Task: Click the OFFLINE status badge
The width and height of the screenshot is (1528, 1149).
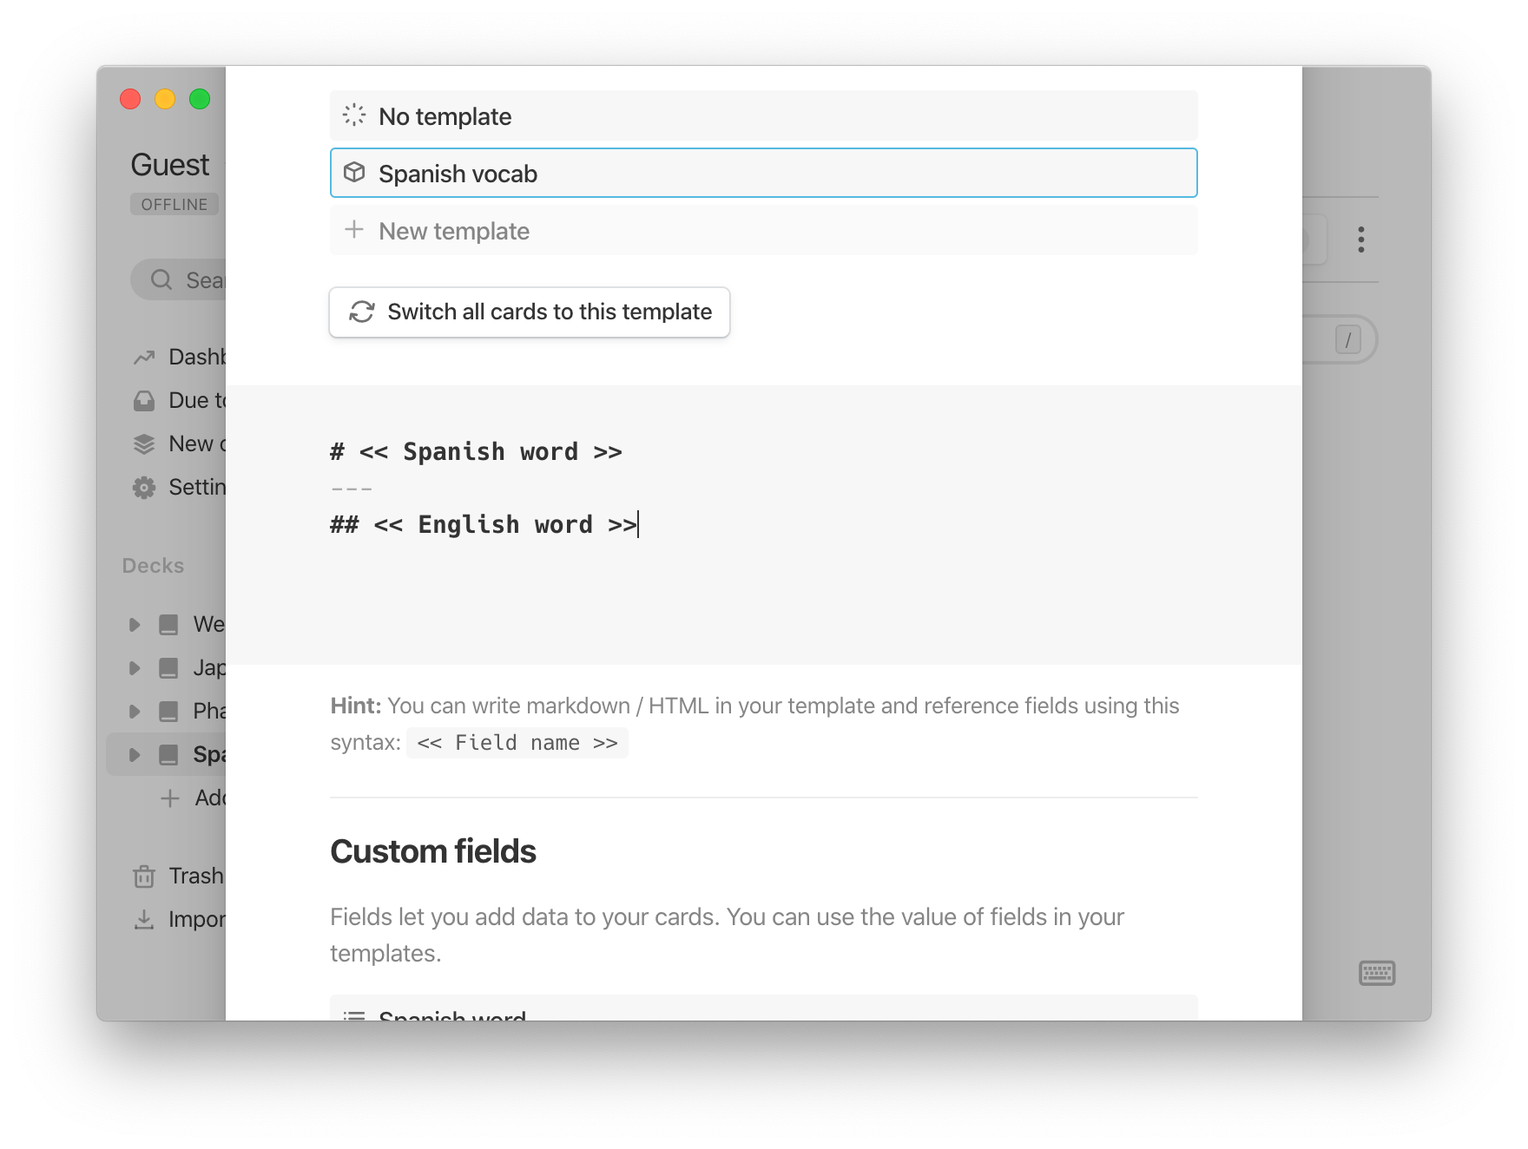Action: [x=175, y=204]
